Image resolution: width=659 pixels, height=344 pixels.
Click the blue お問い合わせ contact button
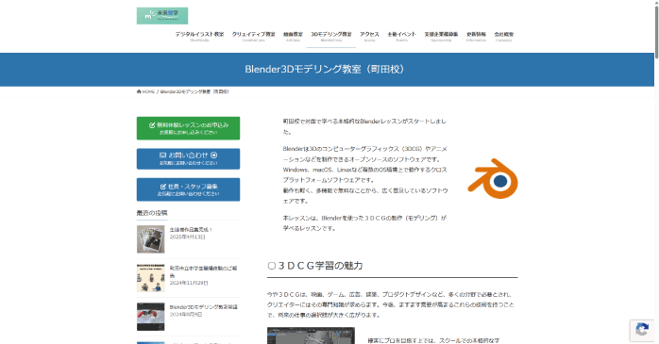tap(188, 159)
